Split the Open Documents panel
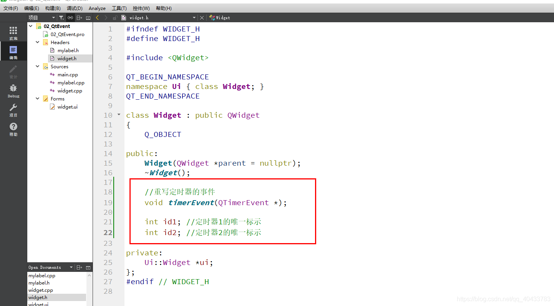 point(79,267)
